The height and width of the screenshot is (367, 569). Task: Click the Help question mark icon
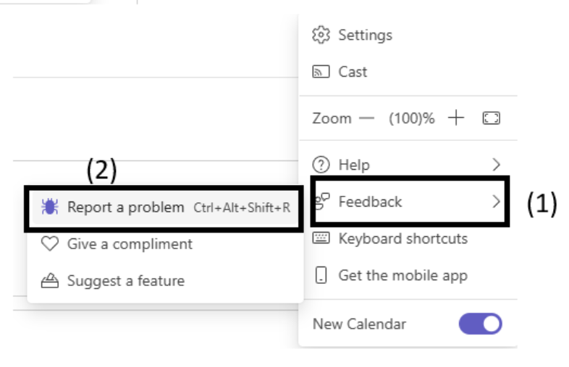pyautogui.click(x=321, y=165)
